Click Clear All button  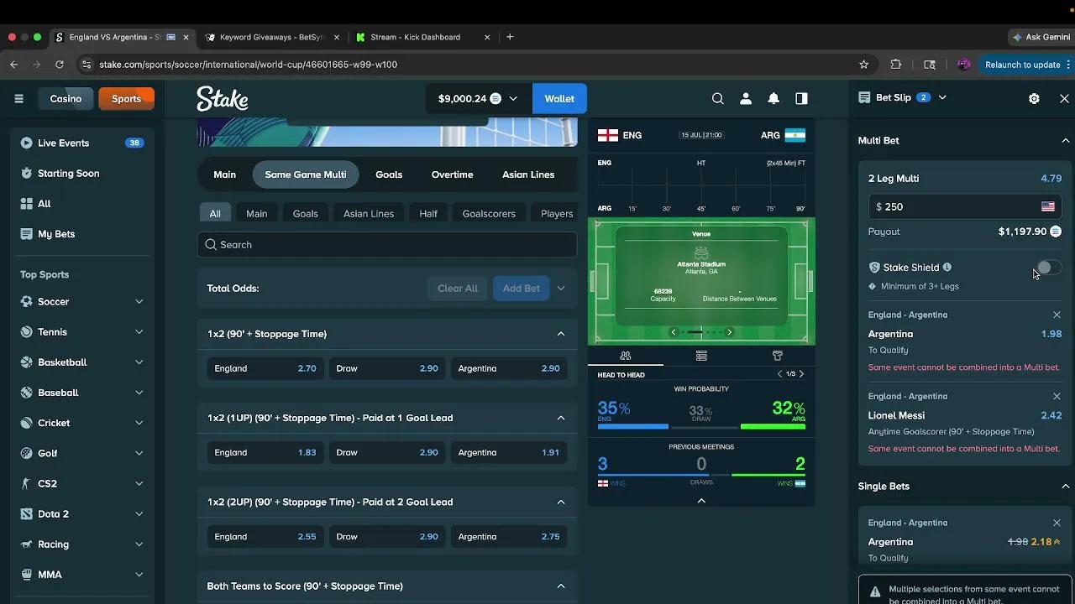(x=458, y=289)
